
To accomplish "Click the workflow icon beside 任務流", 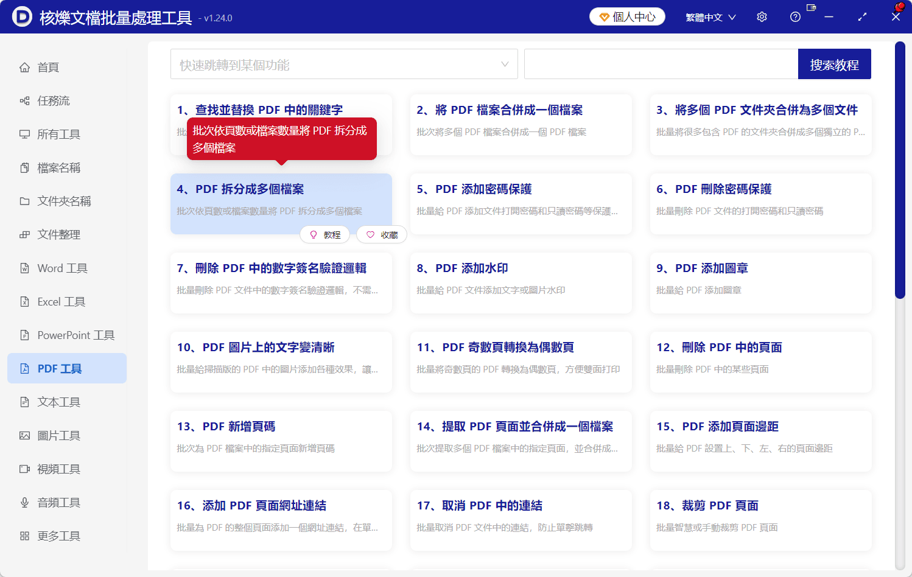I will click(x=24, y=100).
